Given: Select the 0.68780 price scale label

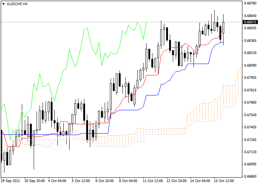Looking at the screenshot, I should pos(250,3).
